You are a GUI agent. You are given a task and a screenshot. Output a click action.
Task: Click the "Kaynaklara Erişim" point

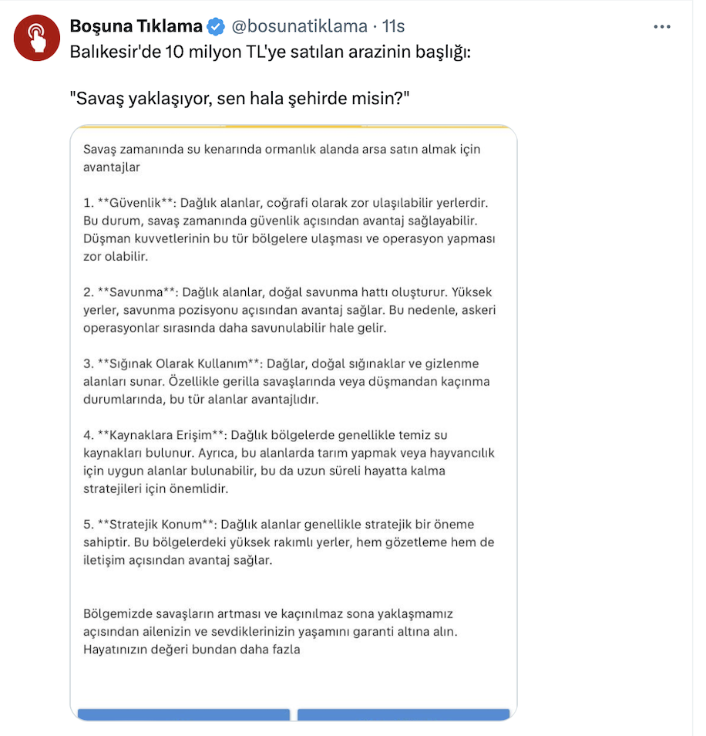click(x=287, y=461)
